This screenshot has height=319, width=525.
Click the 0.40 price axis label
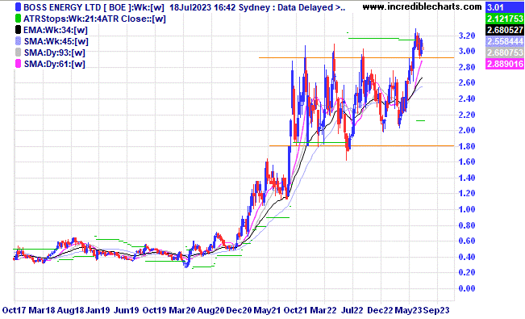point(467,257)
